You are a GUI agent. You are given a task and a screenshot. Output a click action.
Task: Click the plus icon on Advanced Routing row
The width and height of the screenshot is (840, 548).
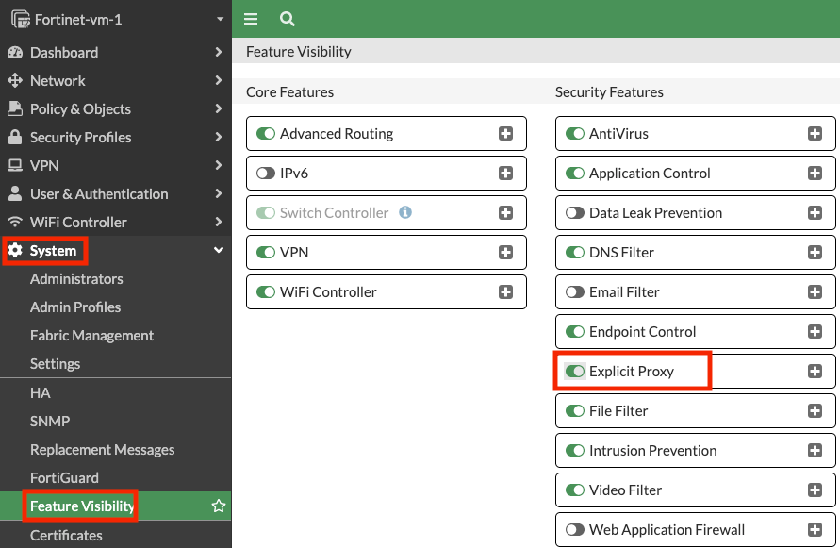[506, 134]
